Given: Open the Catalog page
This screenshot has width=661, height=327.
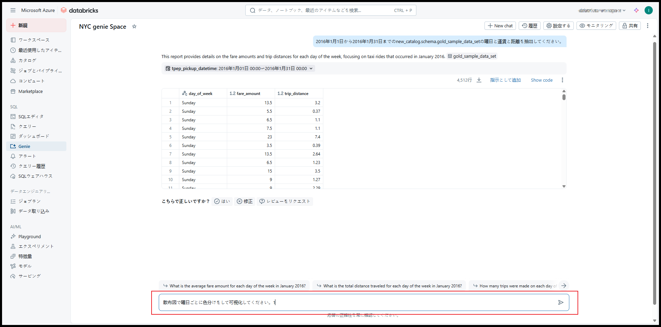Looking at the screenshot, I should click(x=36, y=60).
